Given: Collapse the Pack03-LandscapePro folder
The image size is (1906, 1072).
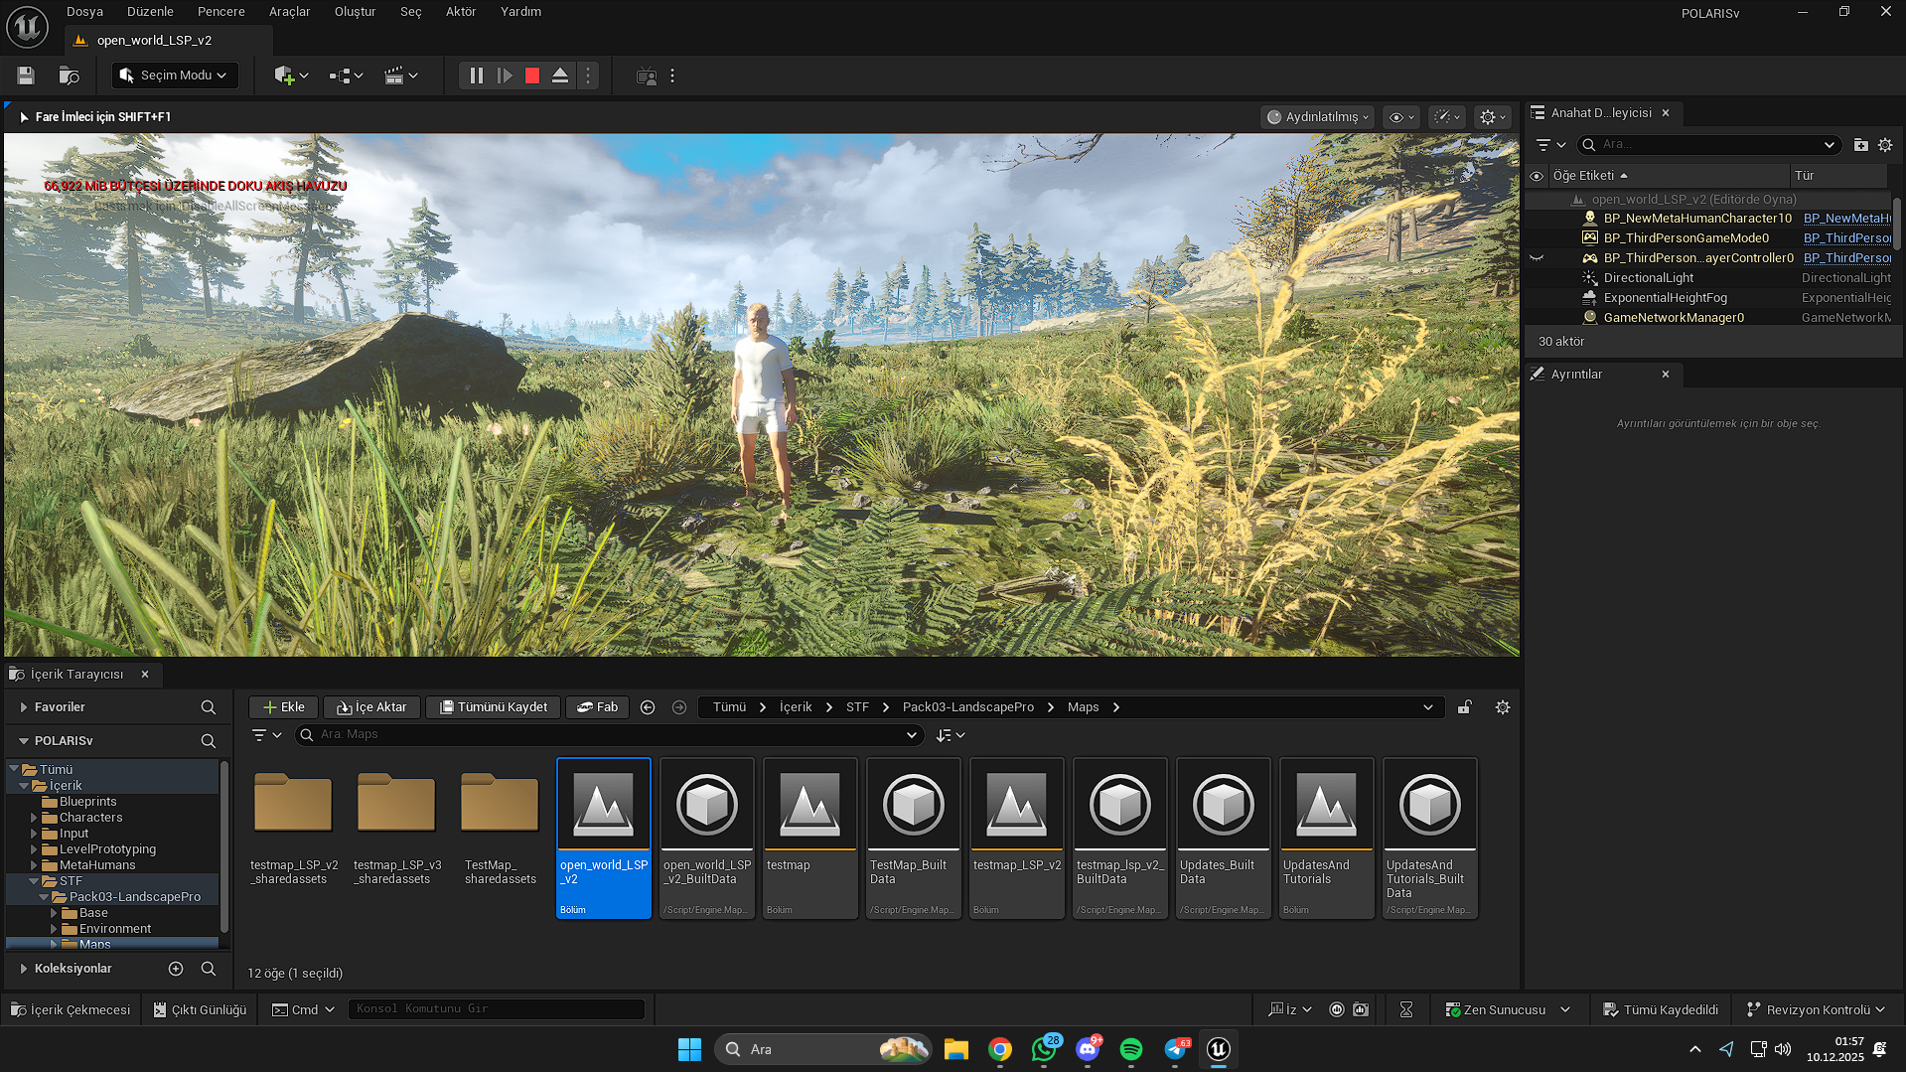Looking at the screenshot, I should tap(44, 897).
